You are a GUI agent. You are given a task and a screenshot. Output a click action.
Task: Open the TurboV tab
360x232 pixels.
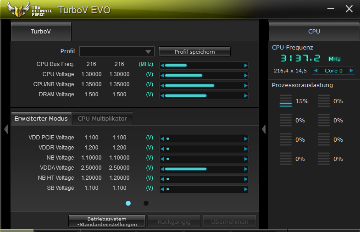[x=41, y=32]
